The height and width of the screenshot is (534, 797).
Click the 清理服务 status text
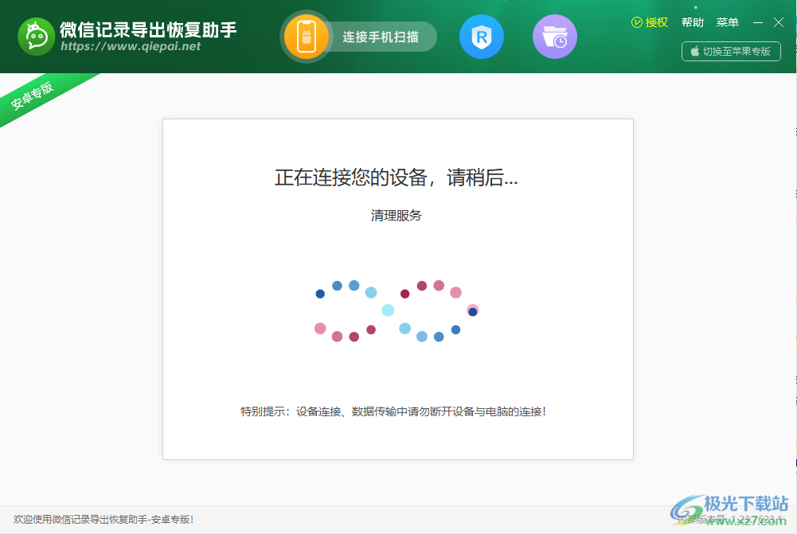click(396, 216)
